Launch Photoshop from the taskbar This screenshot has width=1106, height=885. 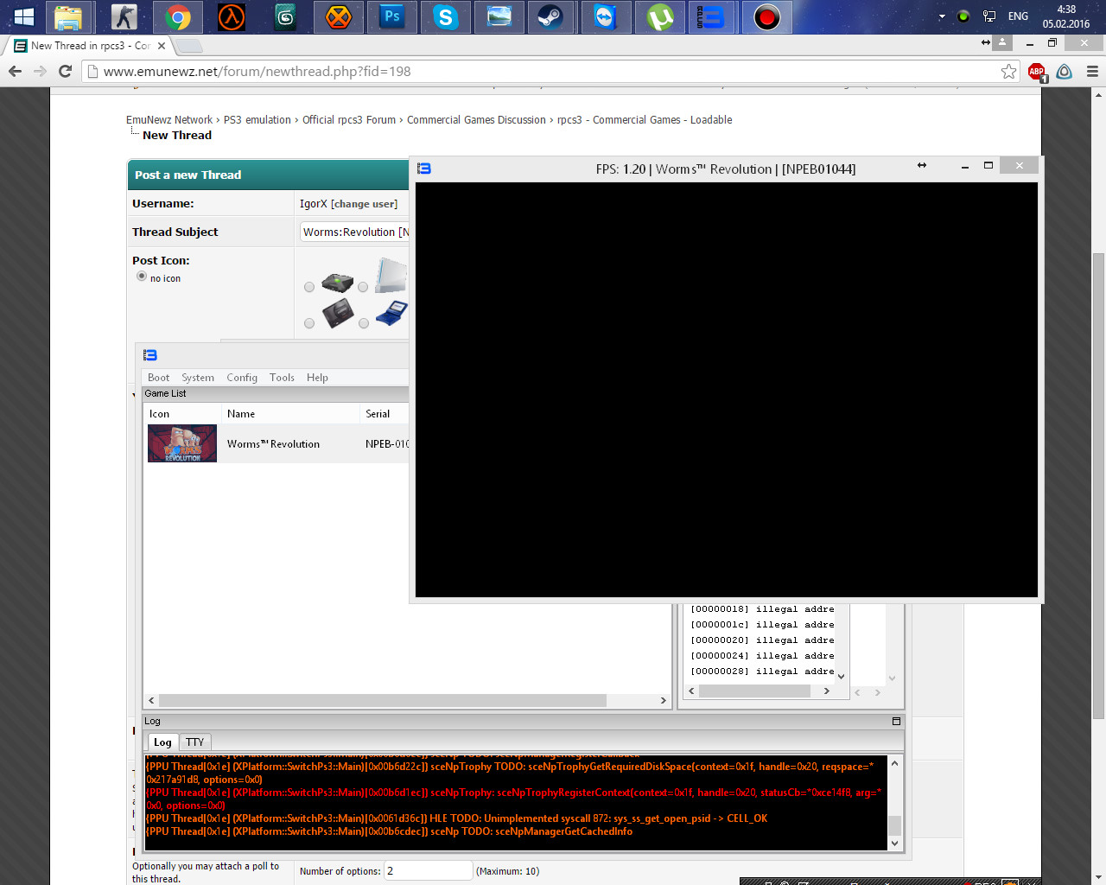[392, 17]
